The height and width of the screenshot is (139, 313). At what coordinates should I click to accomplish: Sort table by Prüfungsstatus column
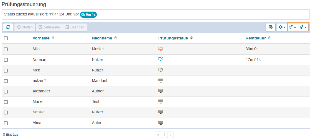tap(173, 38)
